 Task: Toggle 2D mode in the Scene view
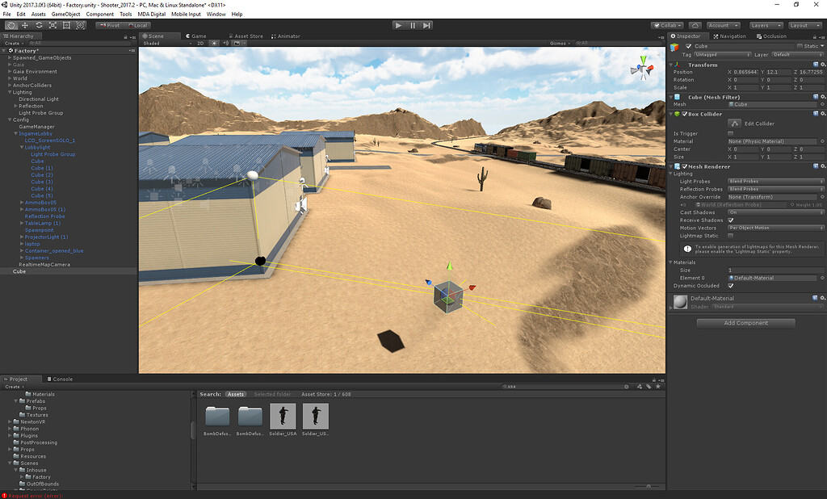pyautogui.click(x=201, y=44)
